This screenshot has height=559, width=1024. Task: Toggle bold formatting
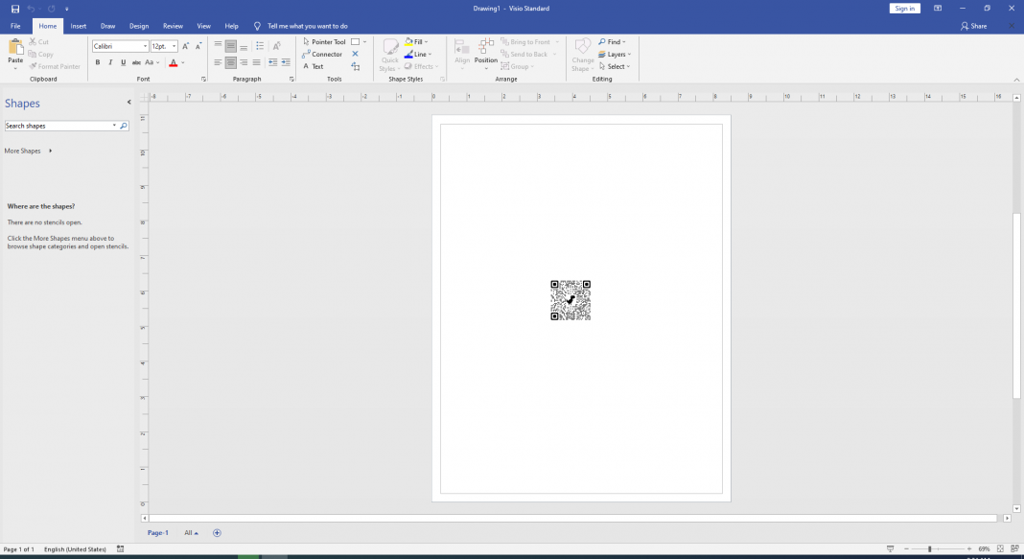pos(97,61)
